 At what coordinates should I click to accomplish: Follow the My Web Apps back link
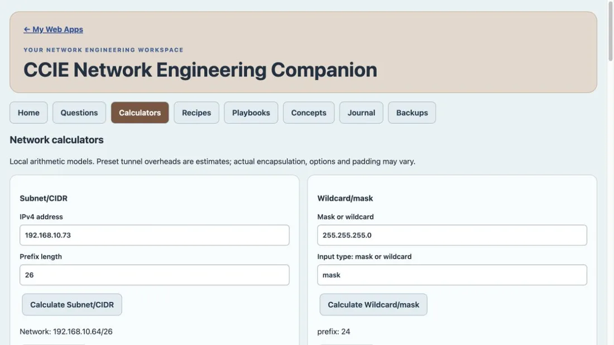(53, 30)
